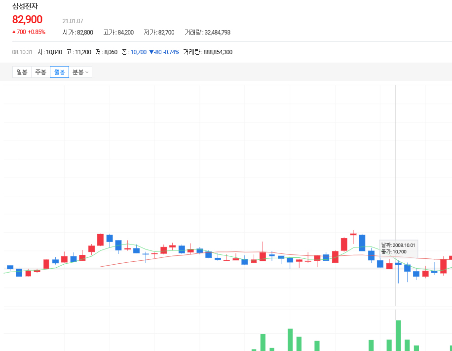452x351 pixels.
Task: Click the 저가: 82,700 low price
Action: coord(159,32)
